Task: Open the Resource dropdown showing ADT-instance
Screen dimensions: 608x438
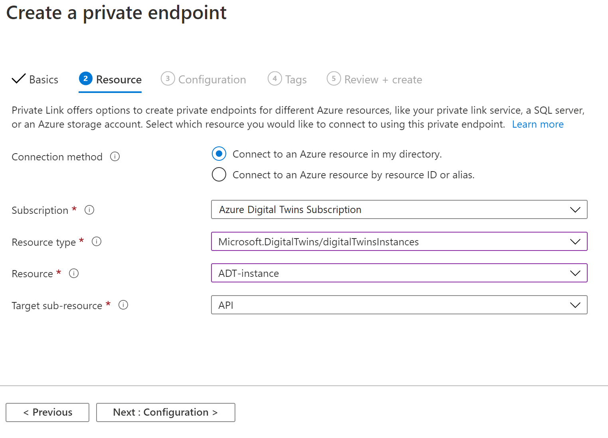Action: (399, 273)
